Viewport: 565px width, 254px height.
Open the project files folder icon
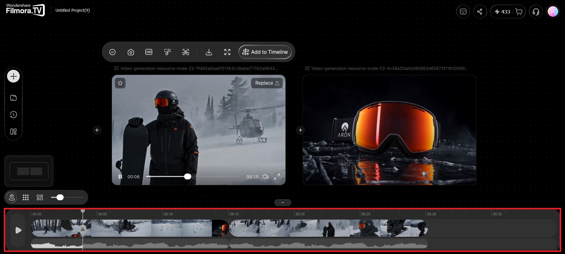[x=14, y=98]
